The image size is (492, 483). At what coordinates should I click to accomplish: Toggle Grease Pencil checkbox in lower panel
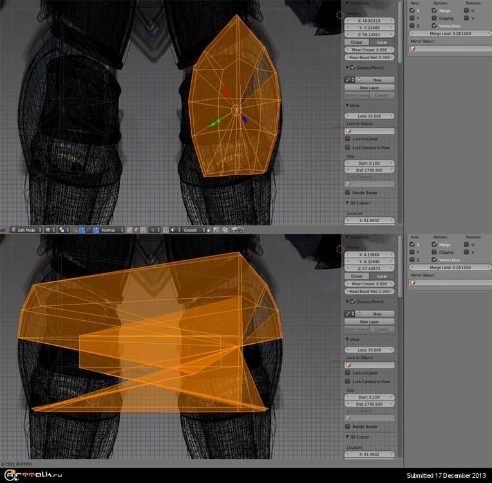353,301
